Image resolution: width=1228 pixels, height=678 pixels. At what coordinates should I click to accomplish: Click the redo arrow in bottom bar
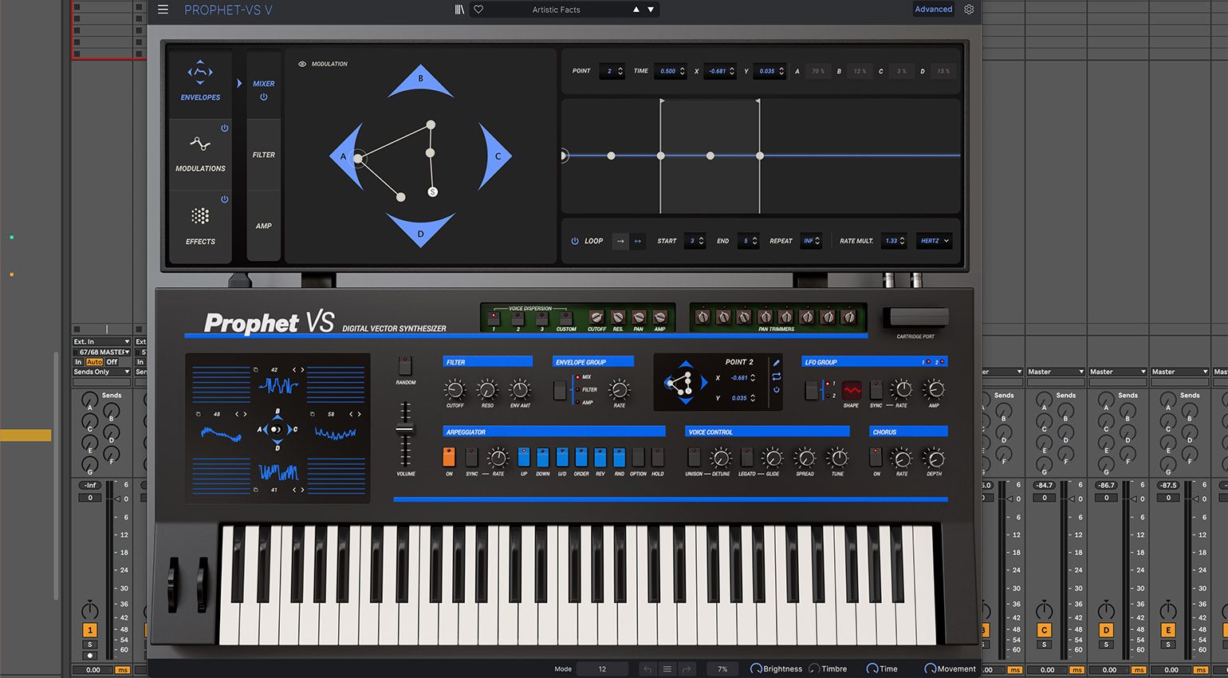(x=687, y=669)
